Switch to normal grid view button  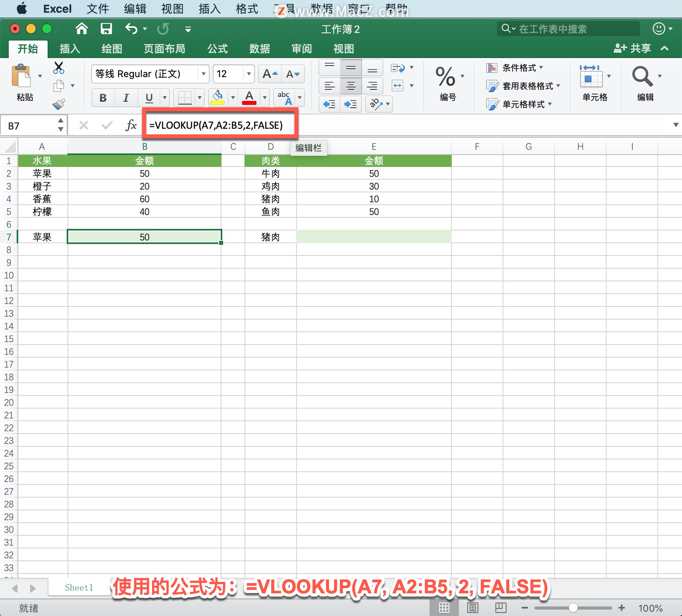(444, 608)
